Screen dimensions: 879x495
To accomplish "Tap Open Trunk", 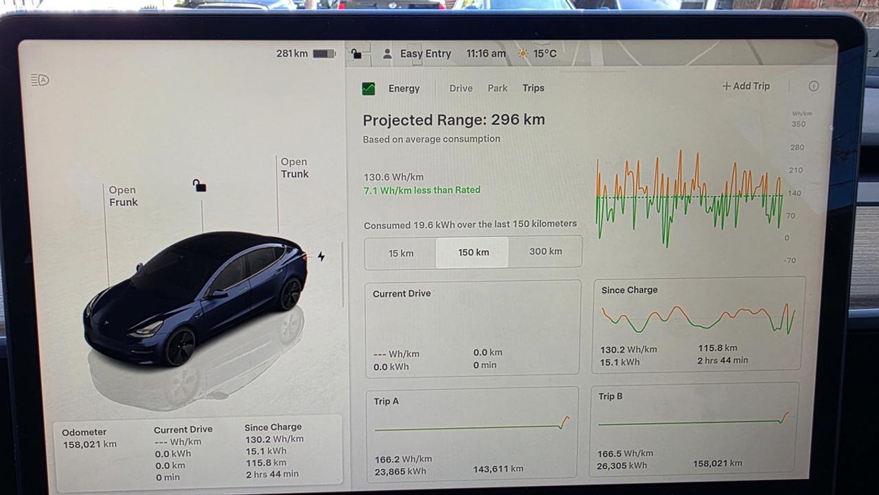I will point(295,168).
